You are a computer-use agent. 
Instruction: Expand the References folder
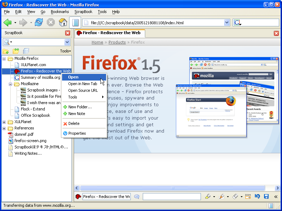point(4,128)
